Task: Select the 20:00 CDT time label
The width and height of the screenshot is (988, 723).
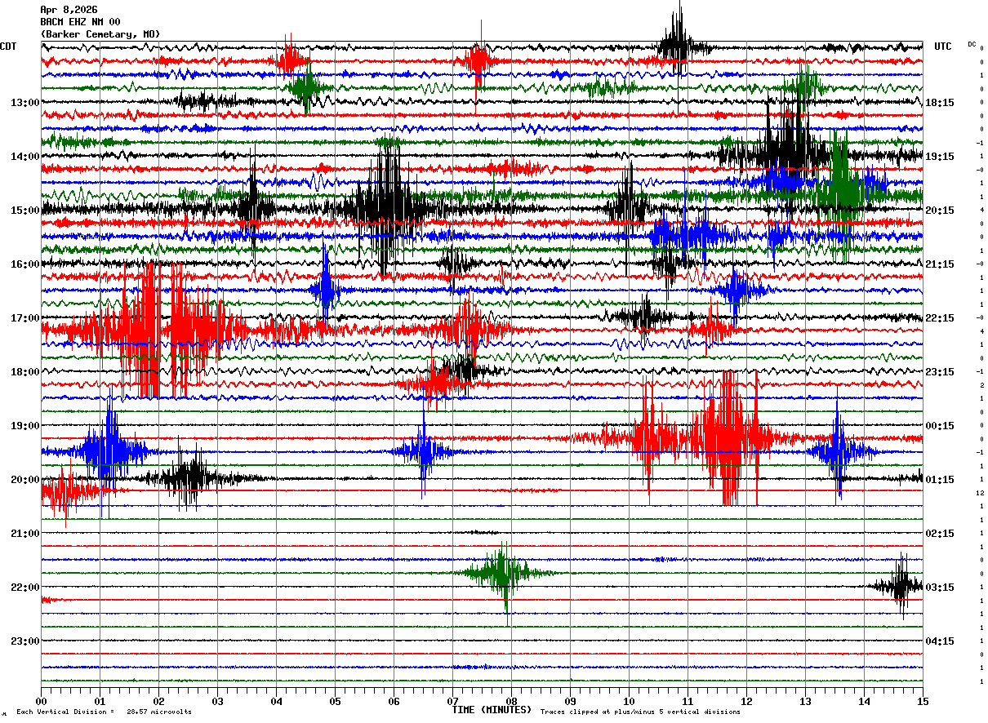Action: point(25,480)
